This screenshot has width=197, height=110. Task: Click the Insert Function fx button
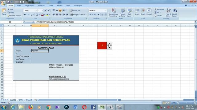[33, 22]
